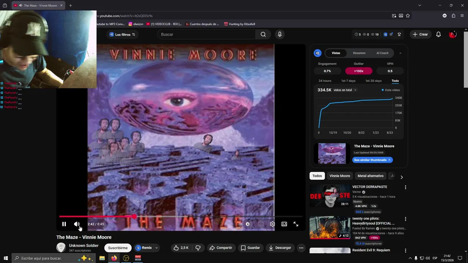Image resolution: width=468 pixels, height=263 pixels.
Task: Mute the video volume speaker icon
Action: (x=77, y=224)
